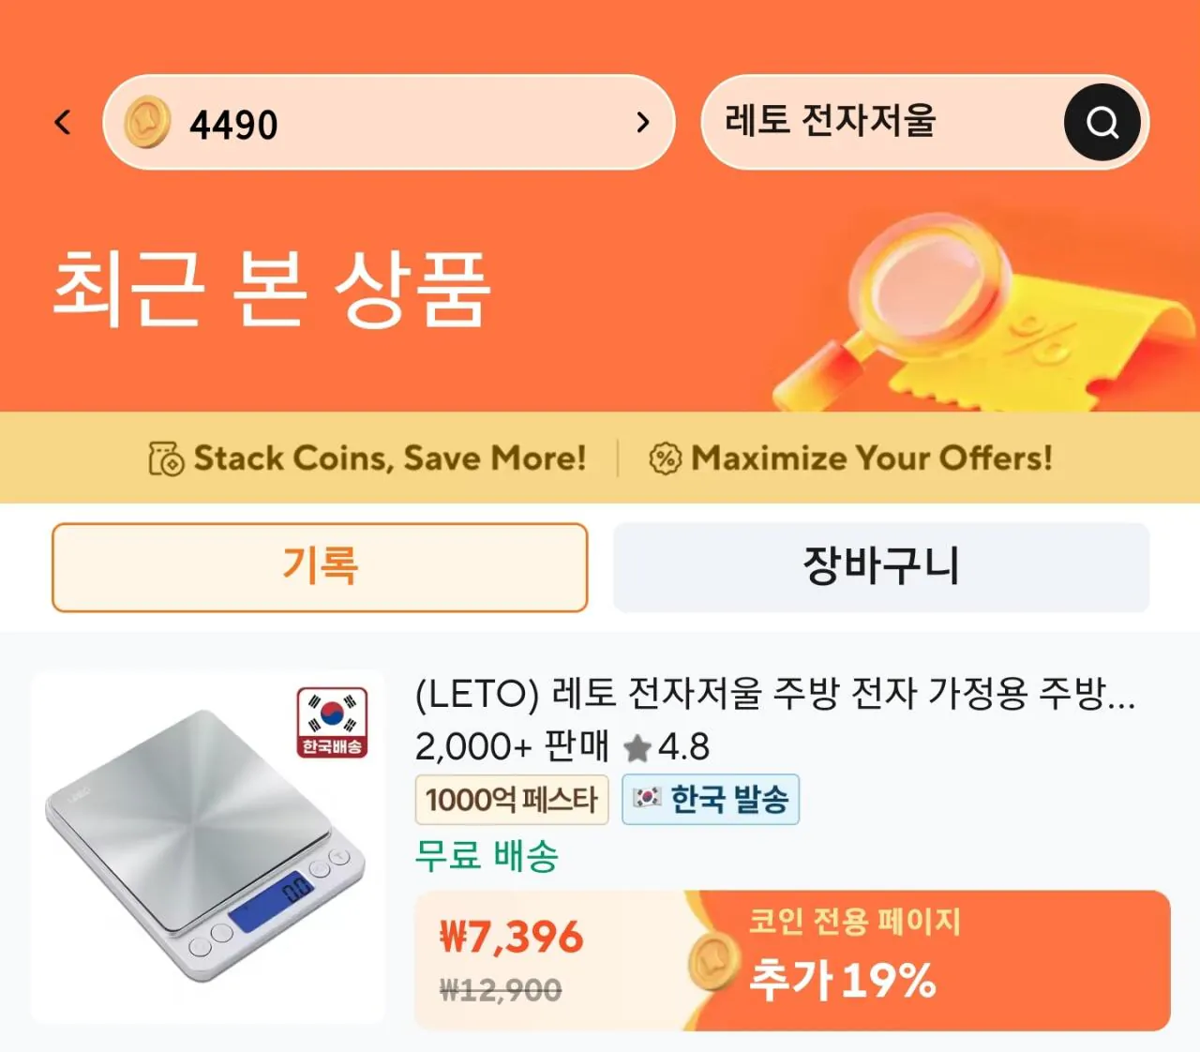
Task: Open Maximize Your Offers link
Action: coord(871,458)
